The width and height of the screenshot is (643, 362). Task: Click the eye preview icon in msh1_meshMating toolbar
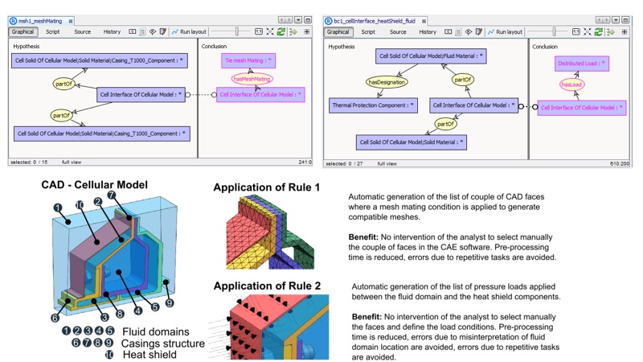153,32
